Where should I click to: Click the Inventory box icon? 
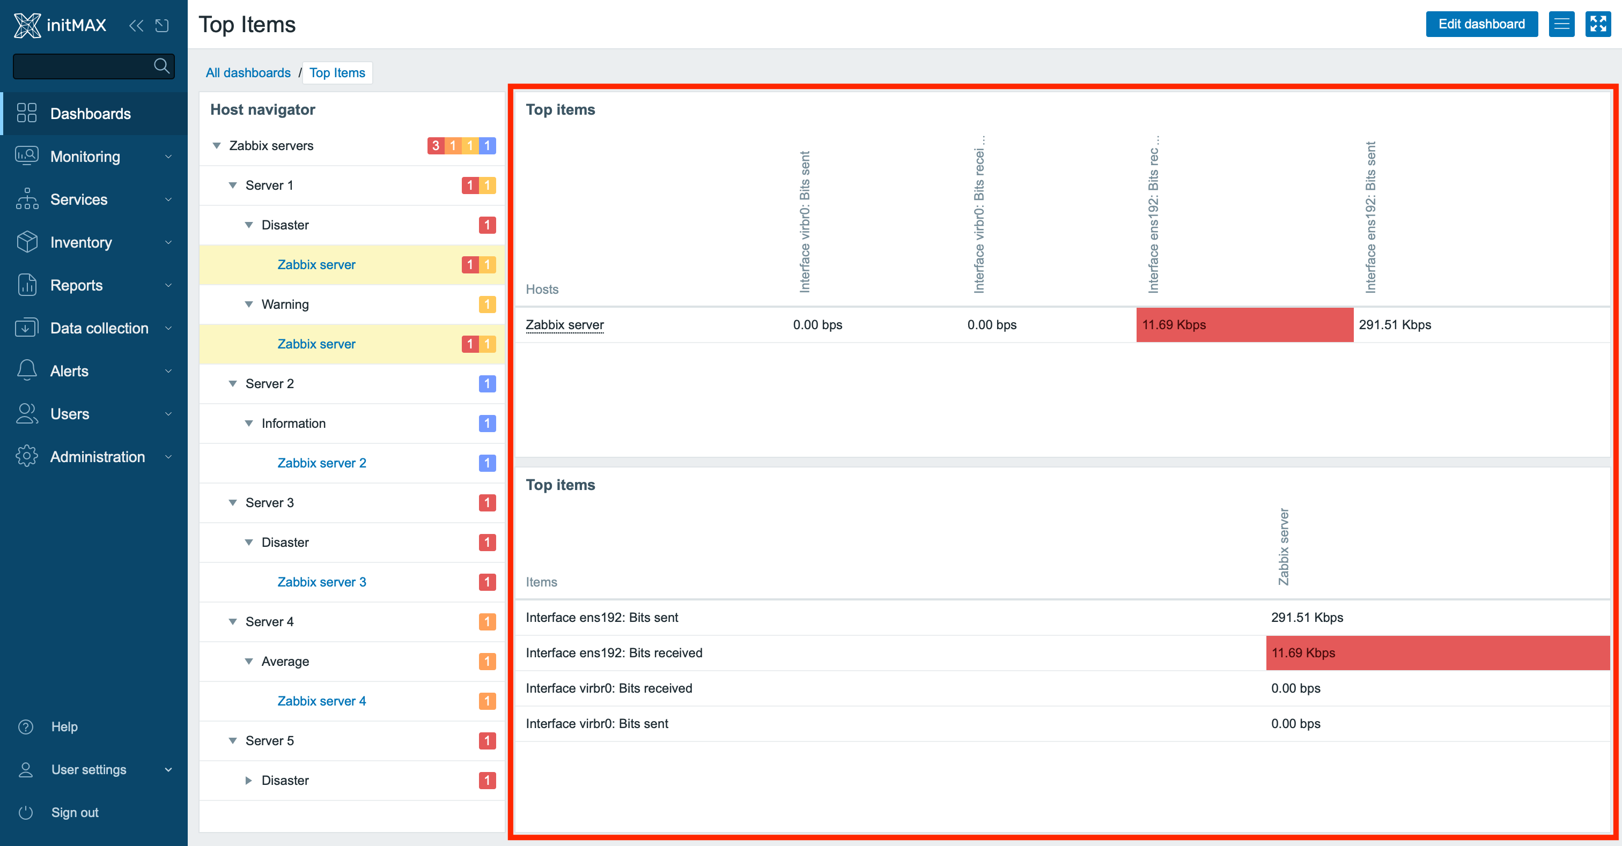[x=26, y=242]
